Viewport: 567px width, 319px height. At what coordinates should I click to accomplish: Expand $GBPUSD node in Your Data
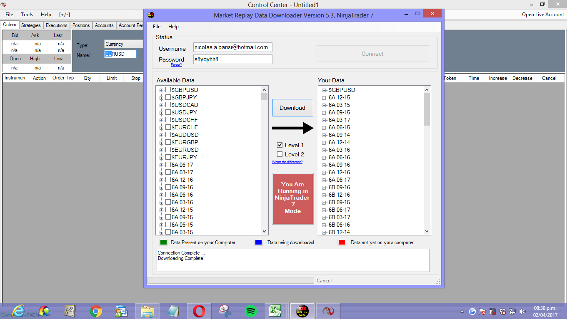tap(324, 90)
